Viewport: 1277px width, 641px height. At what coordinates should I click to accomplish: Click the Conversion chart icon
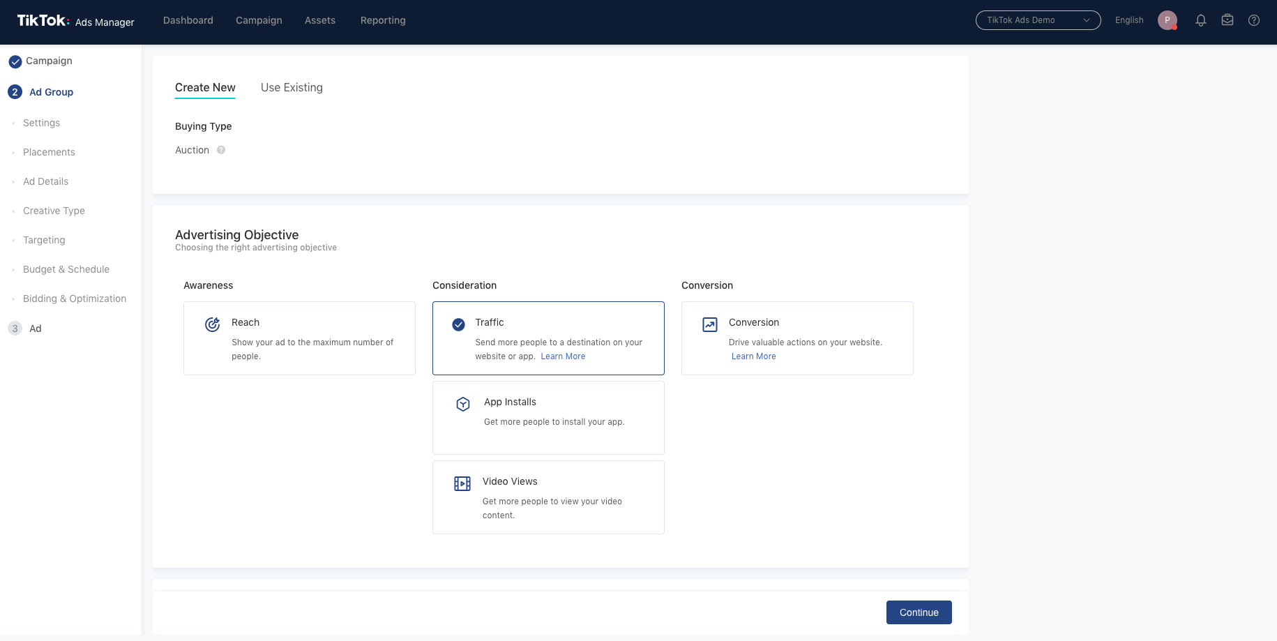click(x=710, y=324)
